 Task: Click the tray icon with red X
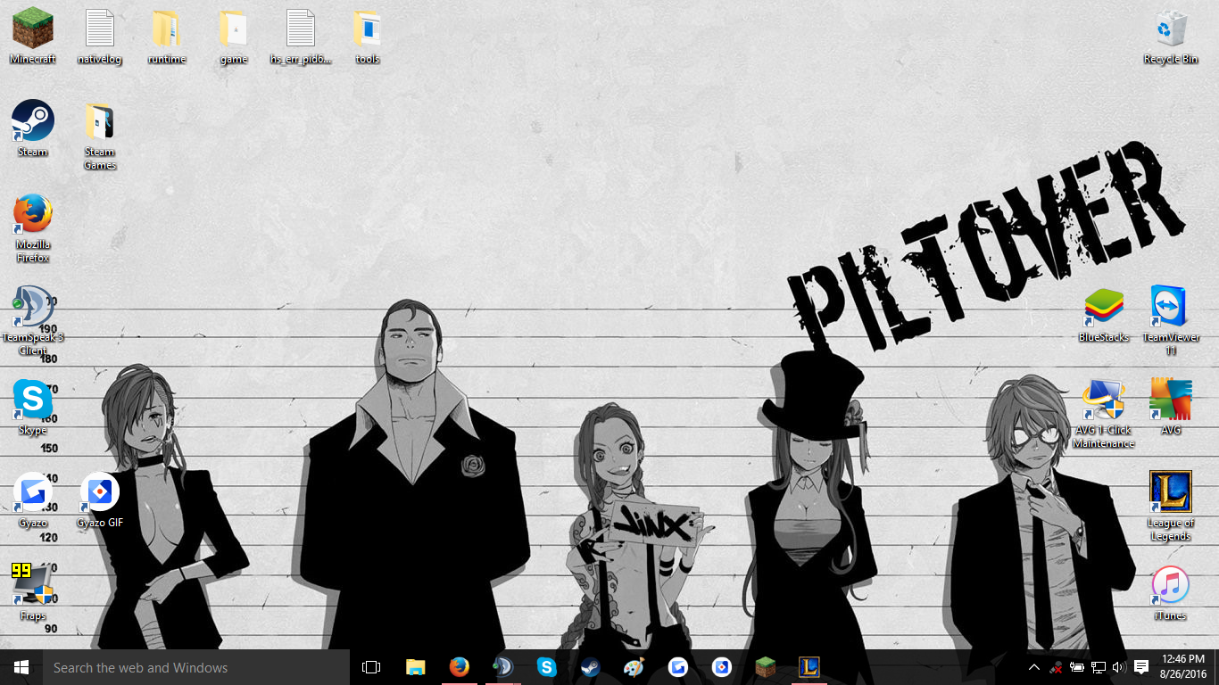[x=1057, y=667]
